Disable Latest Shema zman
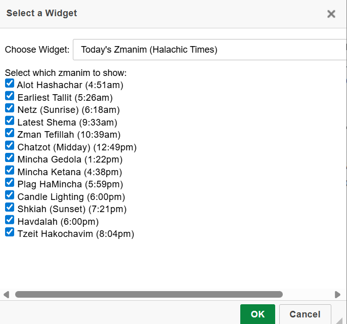 [10, 120]
